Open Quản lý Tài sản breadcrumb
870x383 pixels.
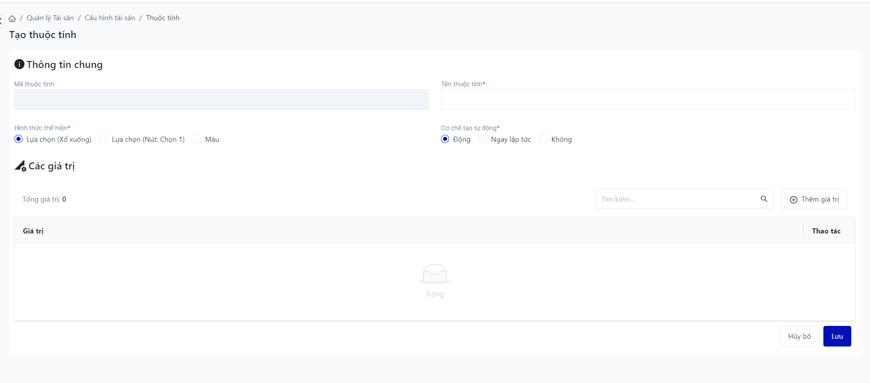pyautogui.click(x=50, y=18)
